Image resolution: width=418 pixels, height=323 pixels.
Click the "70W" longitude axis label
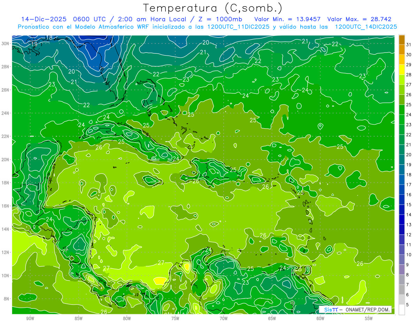(x=224, y=318)
